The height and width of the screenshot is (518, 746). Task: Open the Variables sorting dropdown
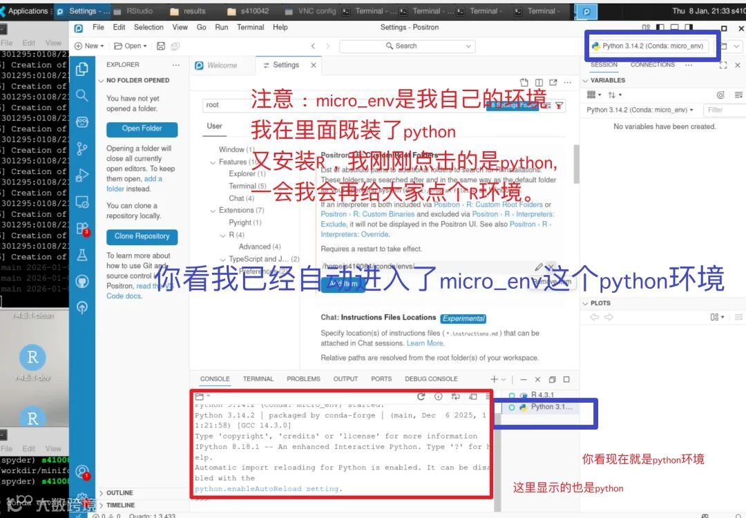point(615,95)
